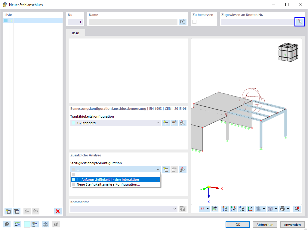Screen dimensions: 308x231
Task: Click the Name input field
Action: click(133, 22)
